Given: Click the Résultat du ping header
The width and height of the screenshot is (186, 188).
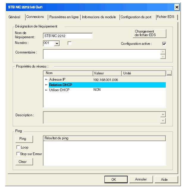Looking at the screenshot, I should pyautogui.click(x=104, y=138).
